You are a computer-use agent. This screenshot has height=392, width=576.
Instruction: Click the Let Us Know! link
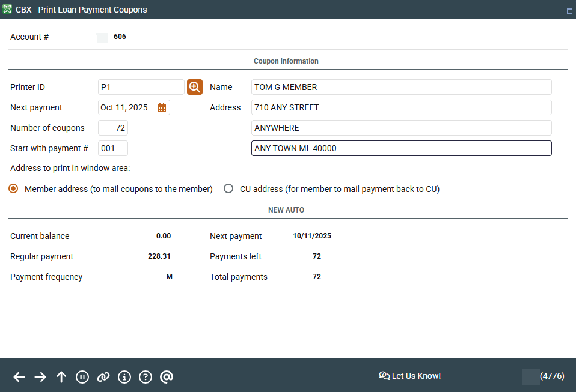pyautogui.click(x=410, y=376)
